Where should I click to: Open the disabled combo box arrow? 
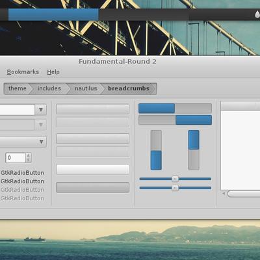point(41,125)
